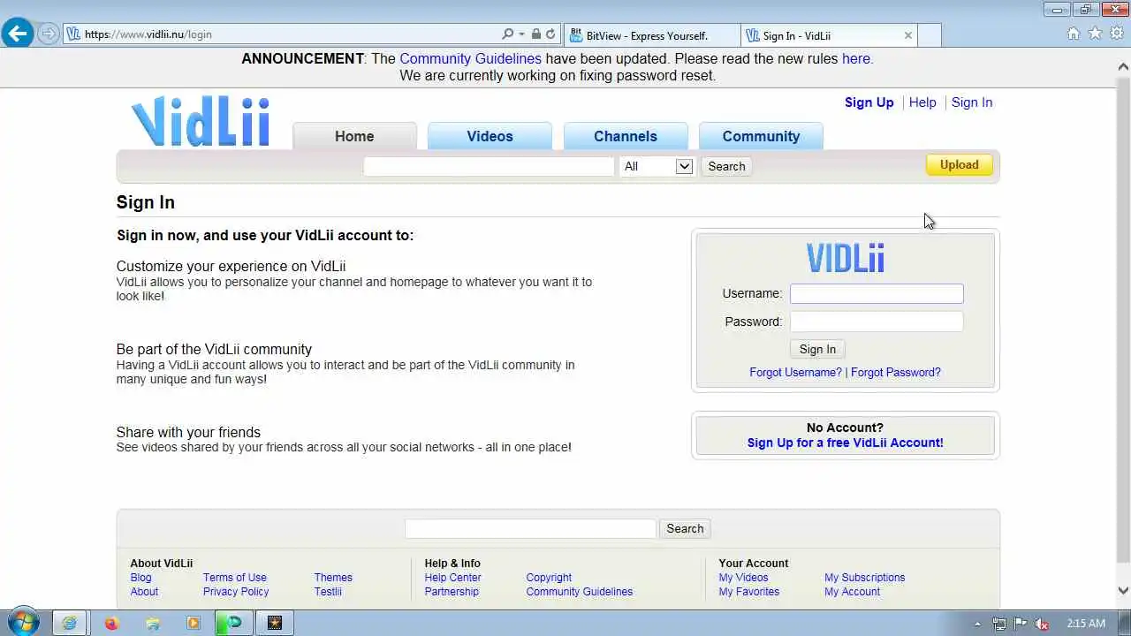This screenshot has width=1131, height=636.
Task: Open the footer Community Guidelines link
Action: tap(580, 592)
